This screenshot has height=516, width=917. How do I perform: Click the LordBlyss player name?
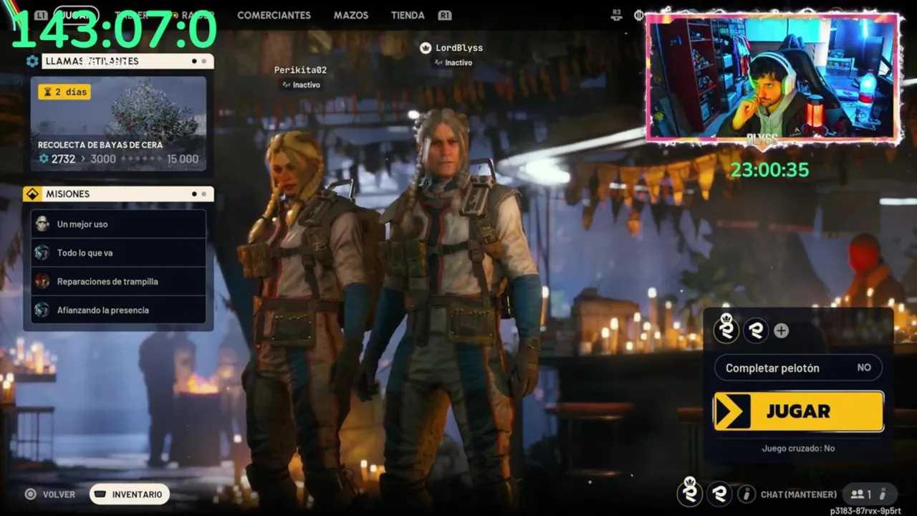459,48
